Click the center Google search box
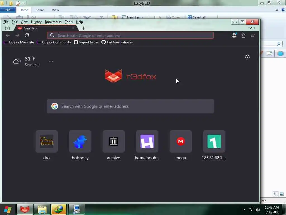 130,106
